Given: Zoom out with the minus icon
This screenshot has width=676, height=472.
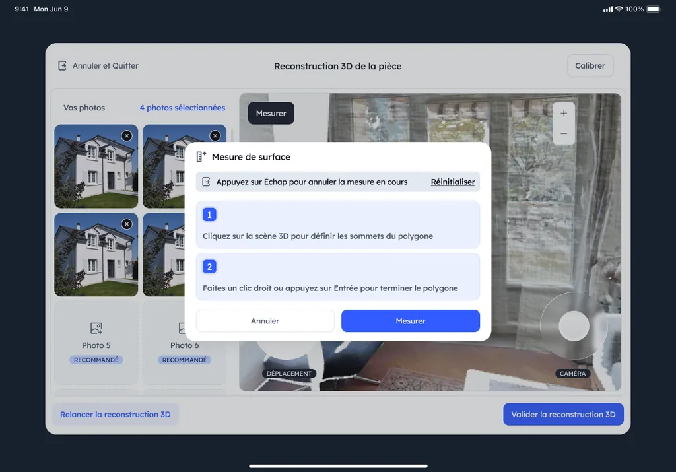Looking at the screenshot, I should [x=564, y=133].
